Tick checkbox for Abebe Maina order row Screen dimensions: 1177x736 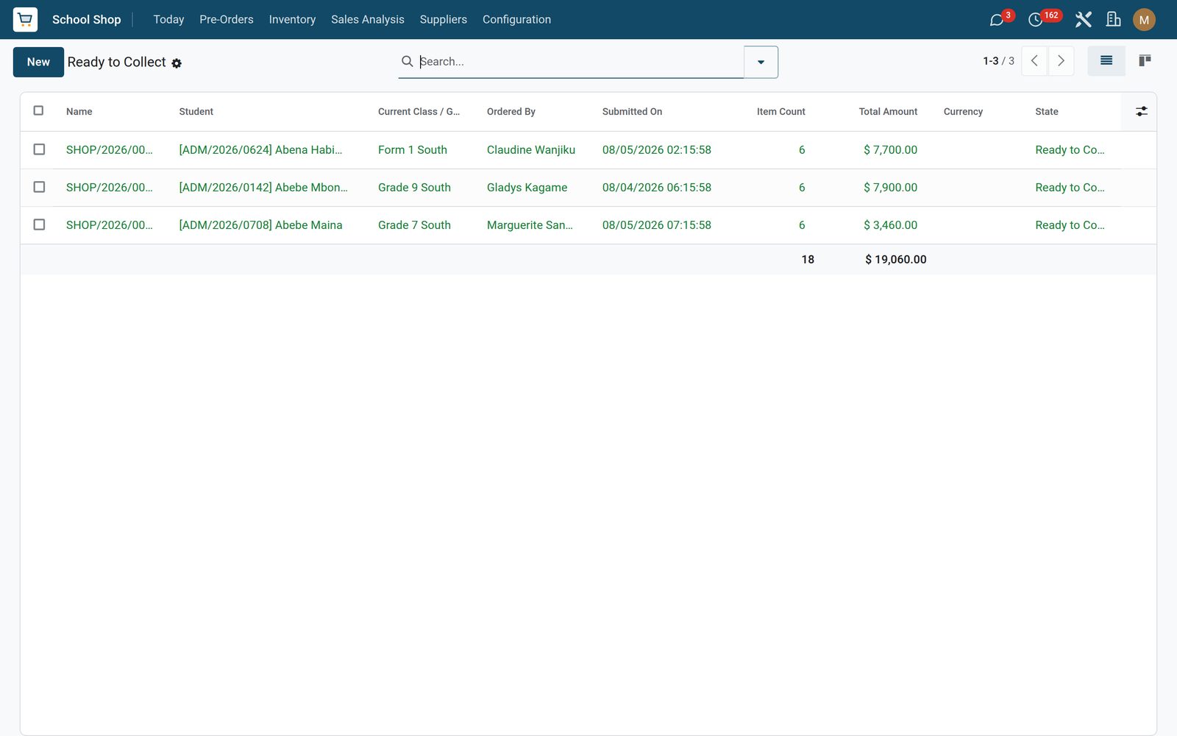point(39,224)
